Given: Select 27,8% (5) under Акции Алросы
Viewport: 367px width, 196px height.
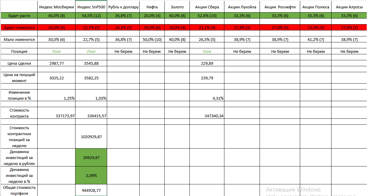Looking at the screenshot, I should [349, 27].
